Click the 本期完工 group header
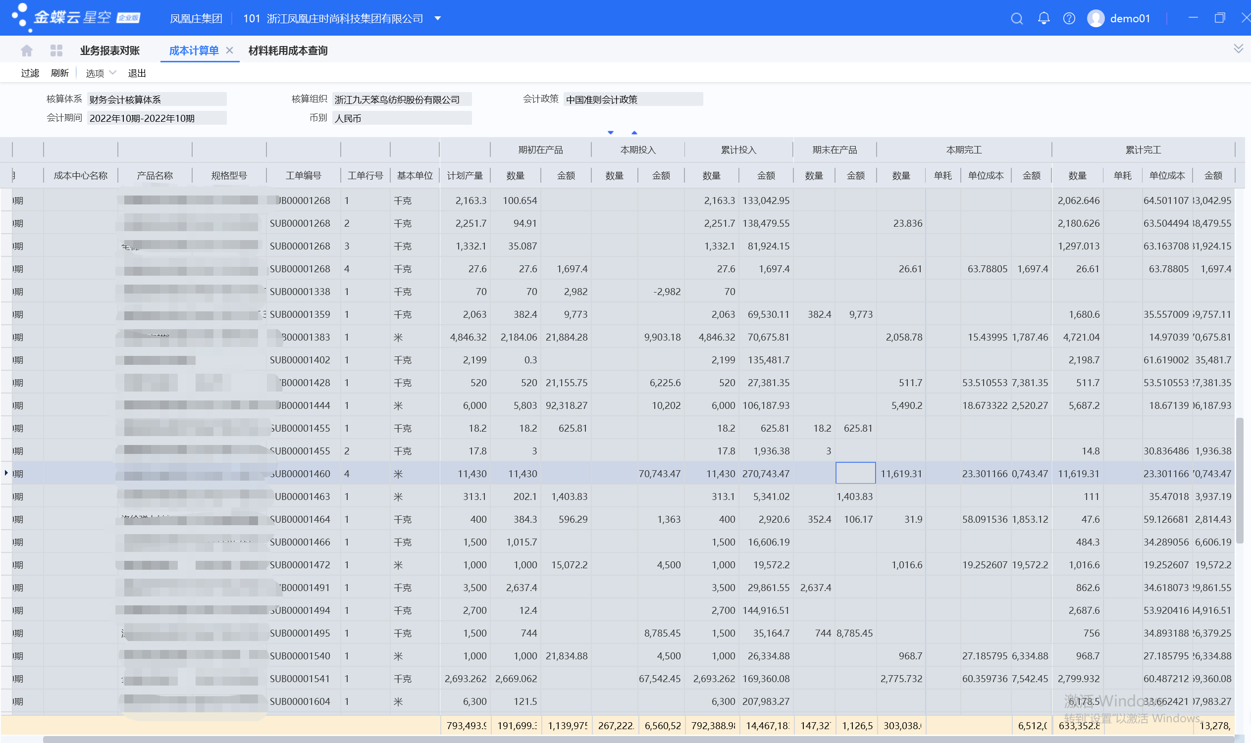 tap(964, 149)
